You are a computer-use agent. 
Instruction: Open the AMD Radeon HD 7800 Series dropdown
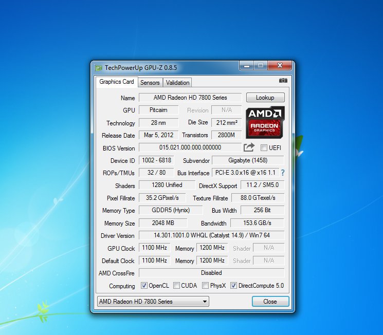153,302
